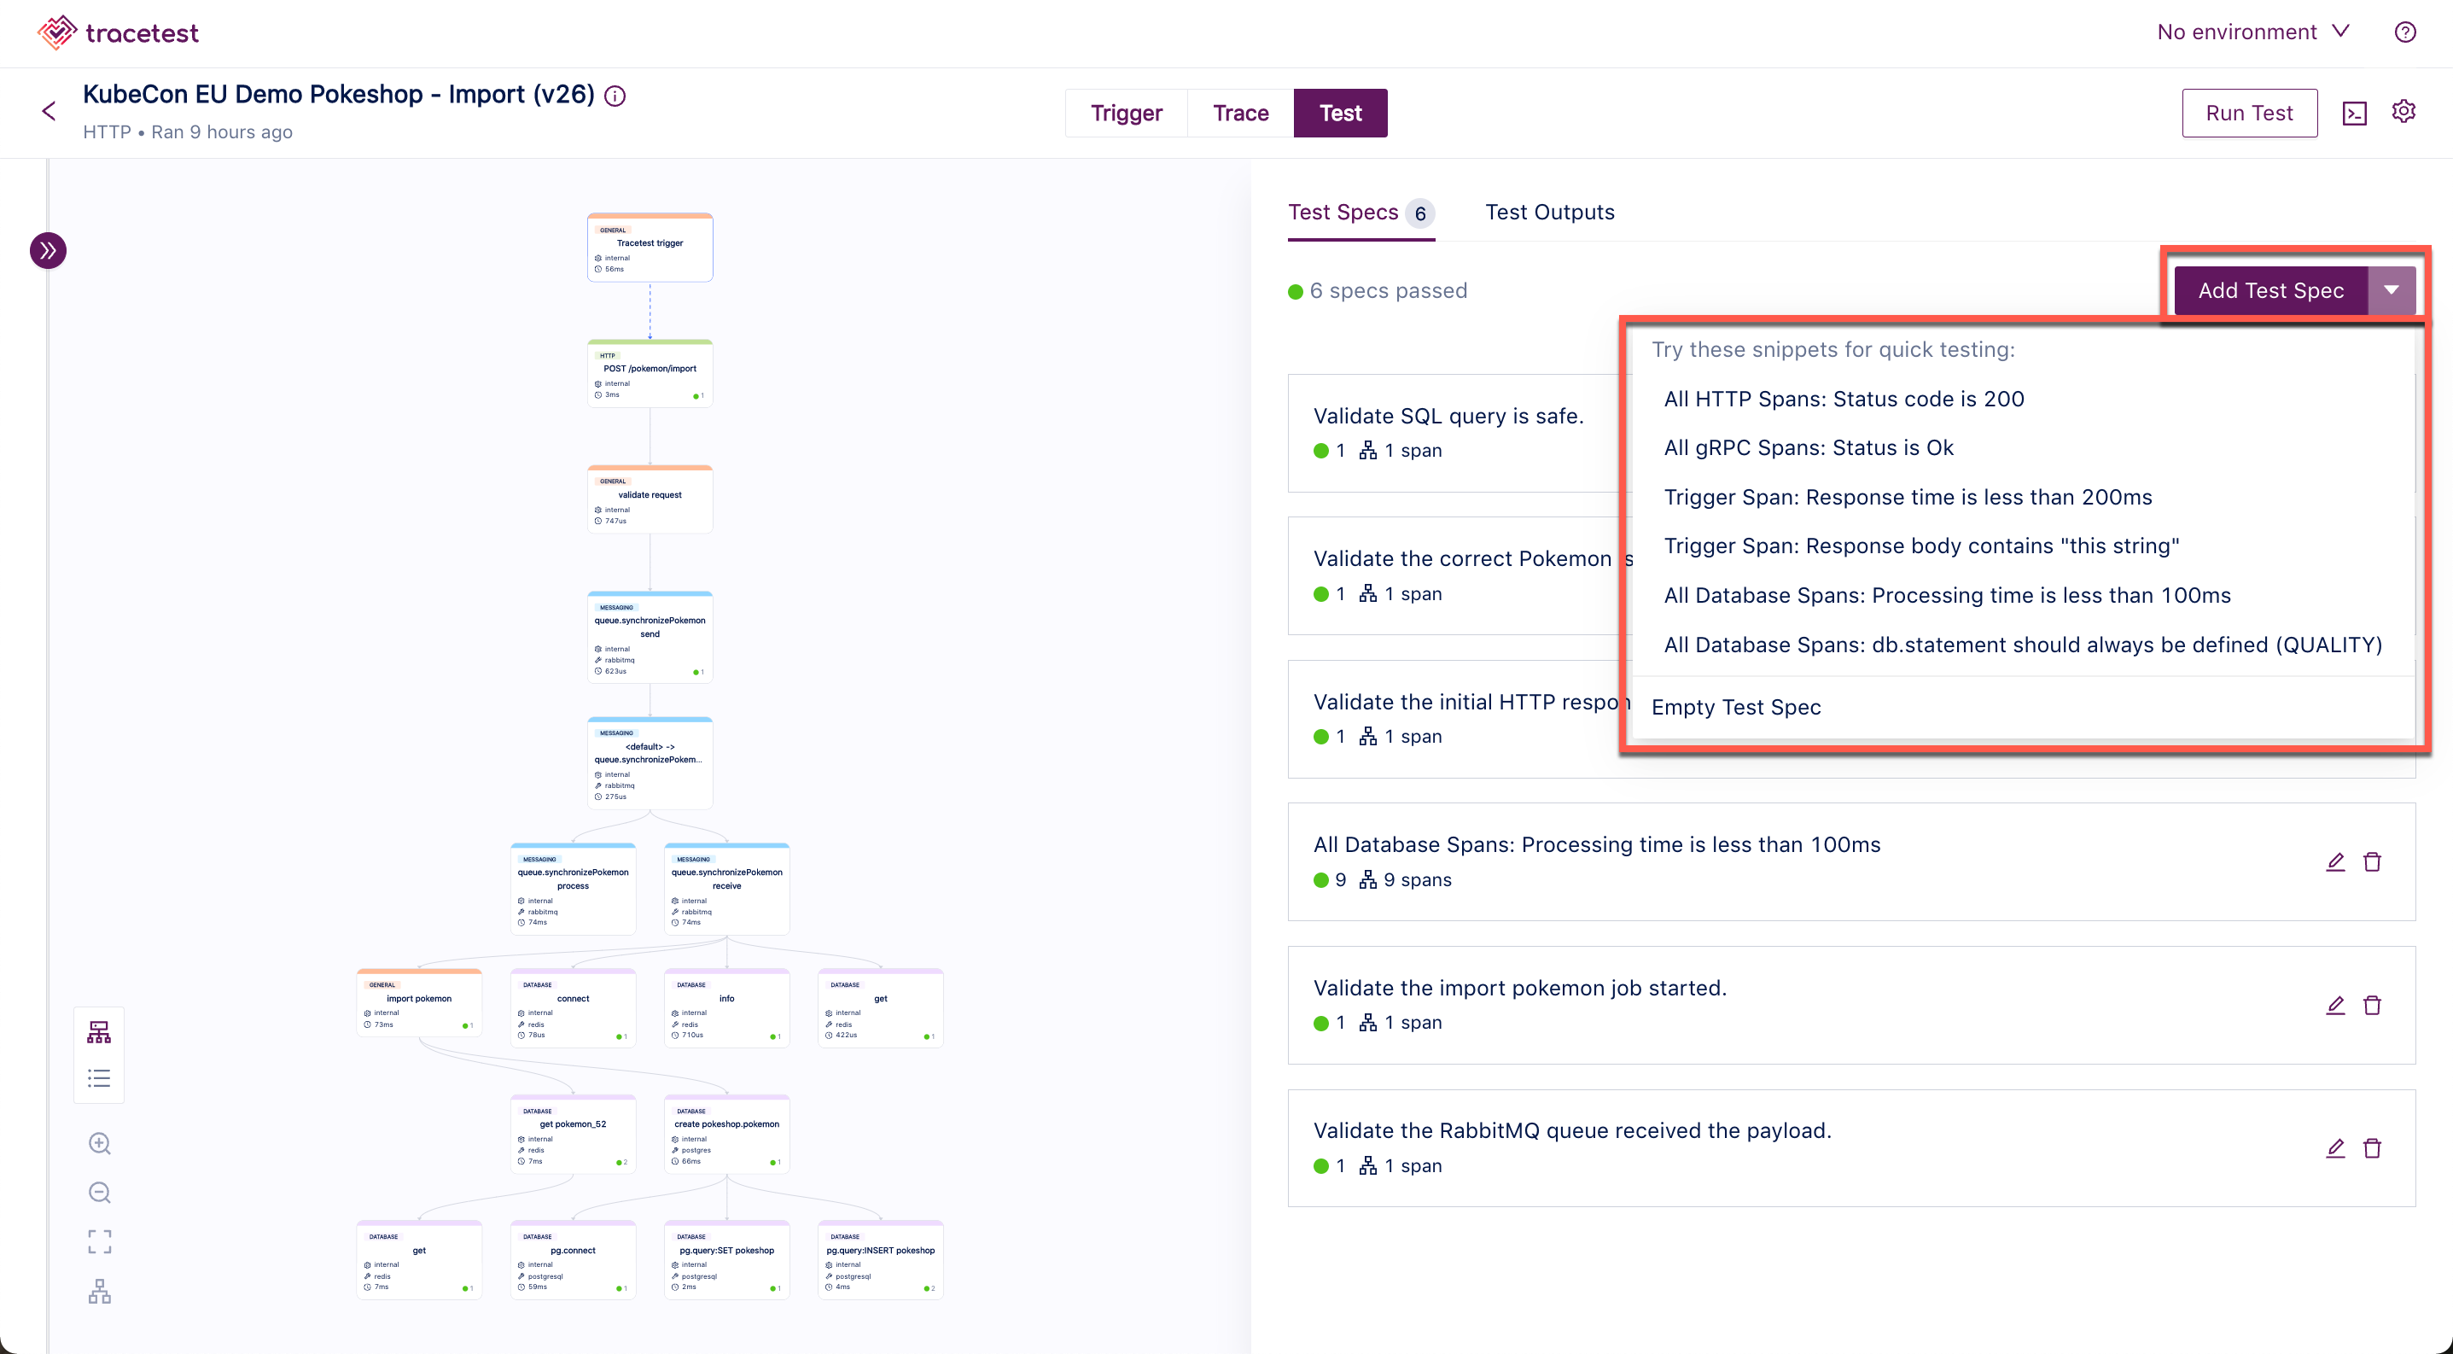The height and width of the screenshot is (1354, 2453).
Task: Click the info circle icon next to test name
Action: (x=618, y=93)
